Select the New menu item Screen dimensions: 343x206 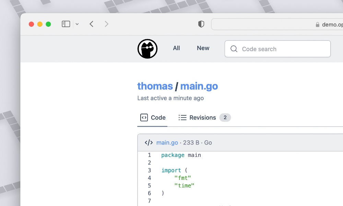203,48
